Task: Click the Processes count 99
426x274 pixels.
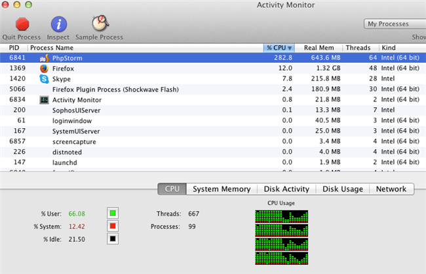Action: pos(192,226)
